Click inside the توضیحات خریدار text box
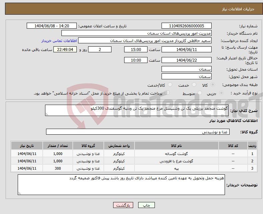 (121, 185)
